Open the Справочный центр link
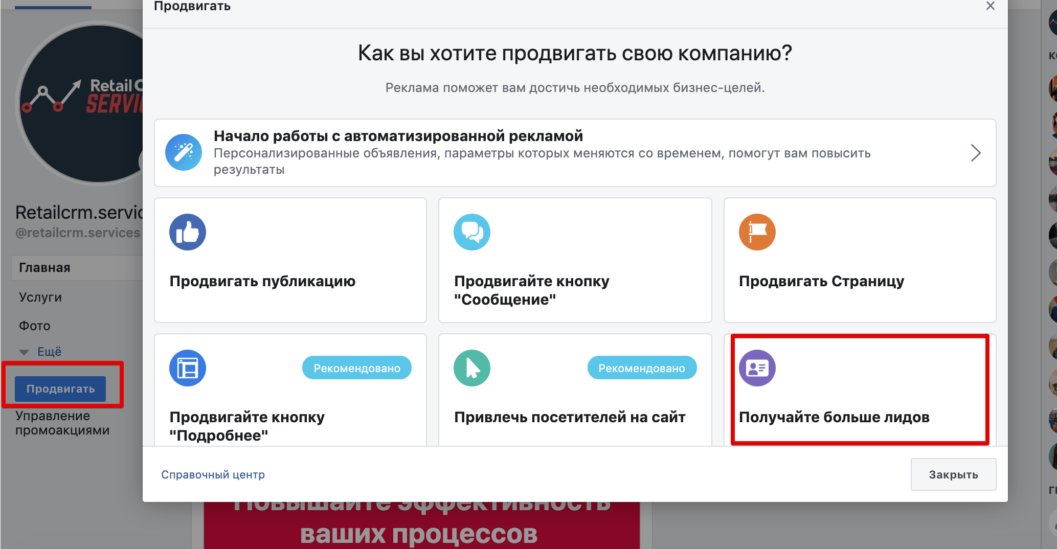 coord(213,475)
